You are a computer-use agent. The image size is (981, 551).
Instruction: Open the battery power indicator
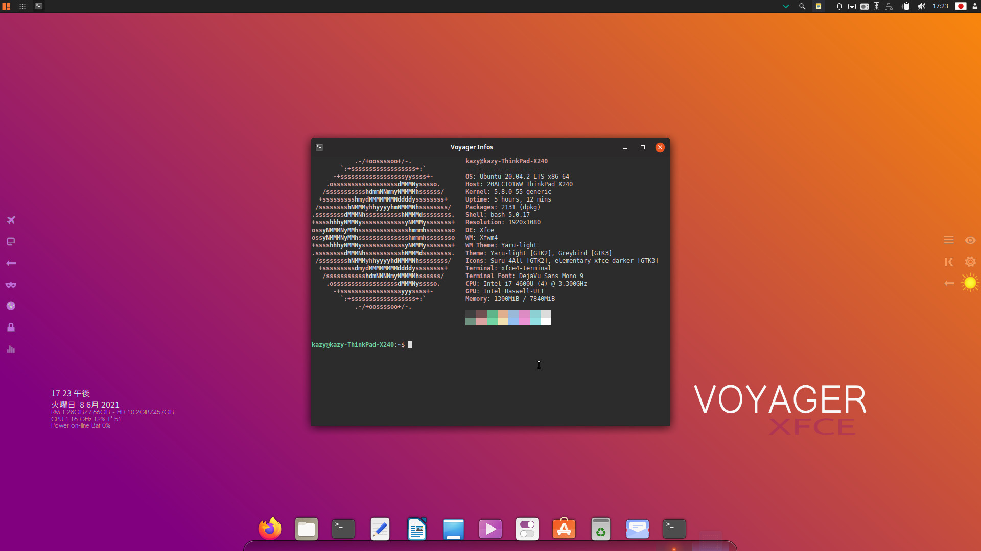pyautogui.click(x=906, y=6)
